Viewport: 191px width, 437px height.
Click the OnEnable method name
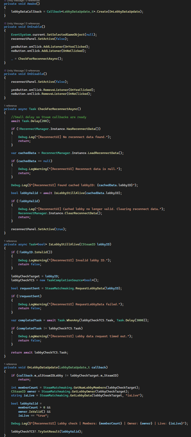pyautogui.click(x=34, y=27)
